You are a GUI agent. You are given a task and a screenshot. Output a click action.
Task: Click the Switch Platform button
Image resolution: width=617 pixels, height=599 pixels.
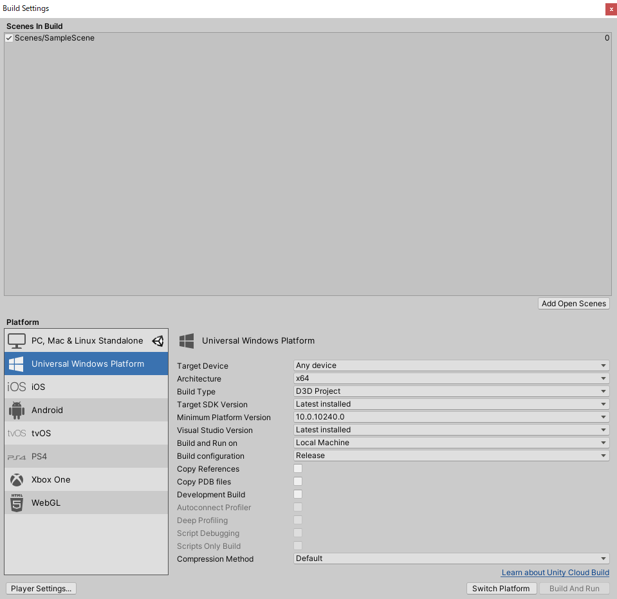(501, 588)
